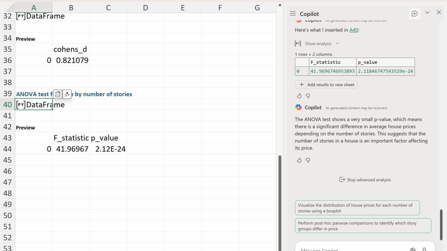Click Stop advanced analysis
Image resolution: width=447 pixels, height=251 pixels.
tap(365, 180)
